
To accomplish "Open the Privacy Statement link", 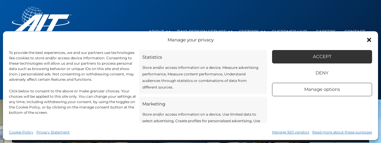I will (x=53, y=132).
